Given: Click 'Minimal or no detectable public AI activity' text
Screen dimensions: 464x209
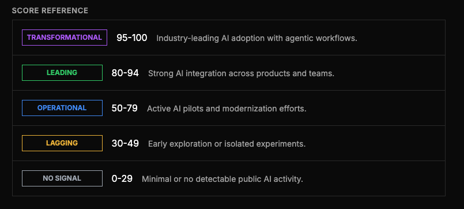Looking at the screenshot, I should 222,179.
